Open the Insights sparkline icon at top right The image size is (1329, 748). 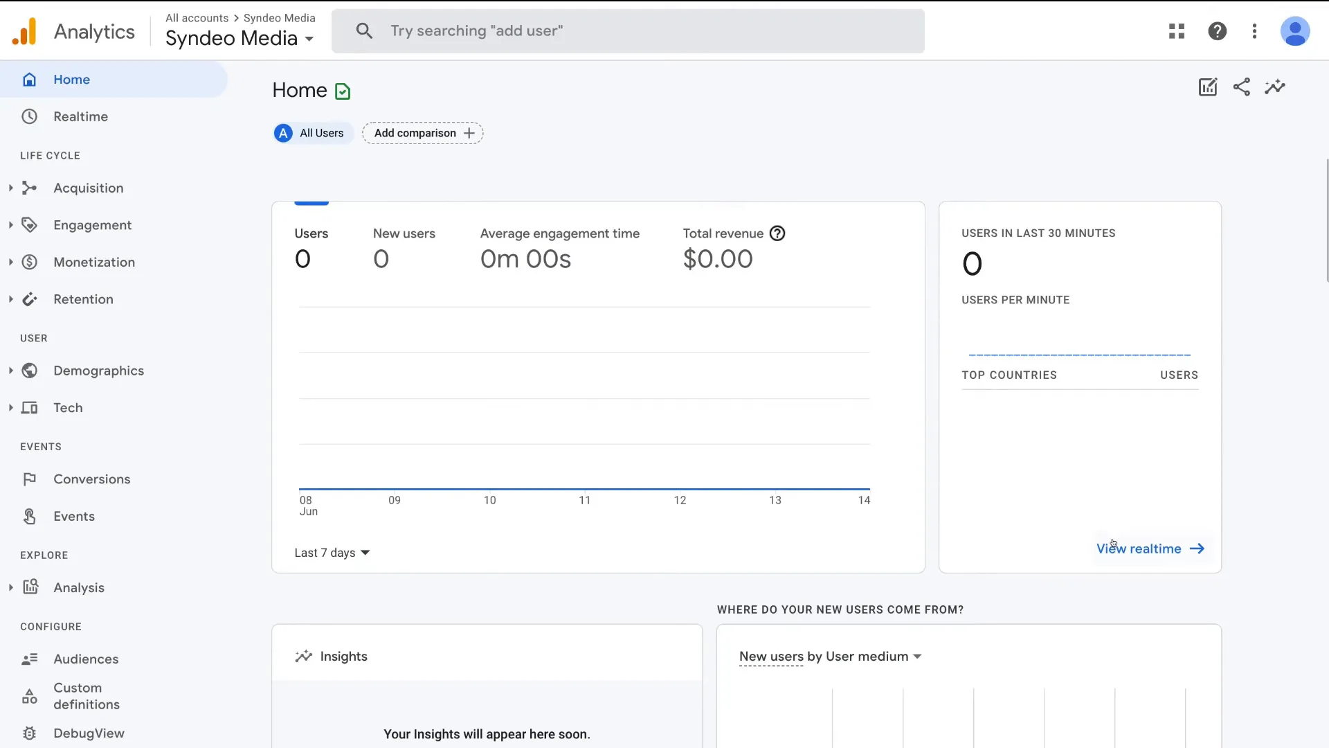[x=1275, y=87]
